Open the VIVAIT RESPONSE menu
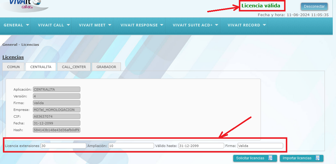The height and width of the screenshot is (164, 336). [139, 25]
